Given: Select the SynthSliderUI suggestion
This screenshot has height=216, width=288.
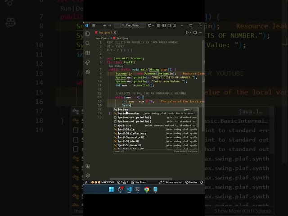Looking at the screenshot, I should click(x=156, y=141).
